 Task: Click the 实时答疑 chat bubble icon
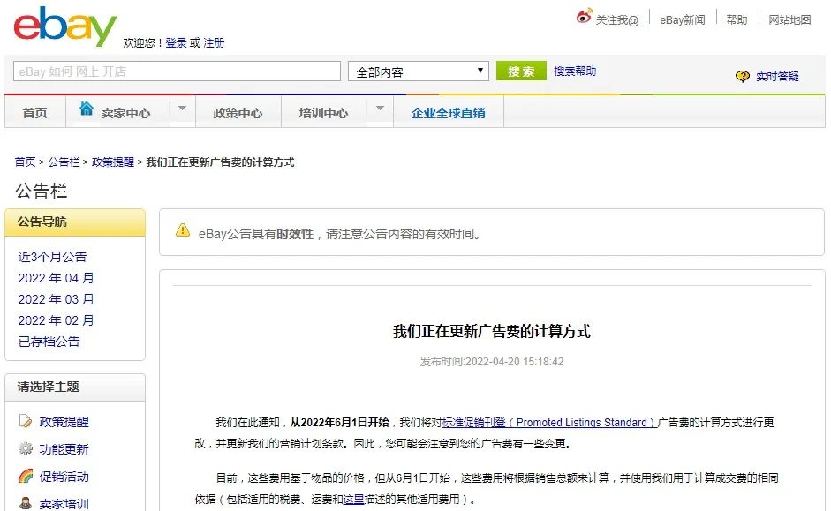point(743,77)
